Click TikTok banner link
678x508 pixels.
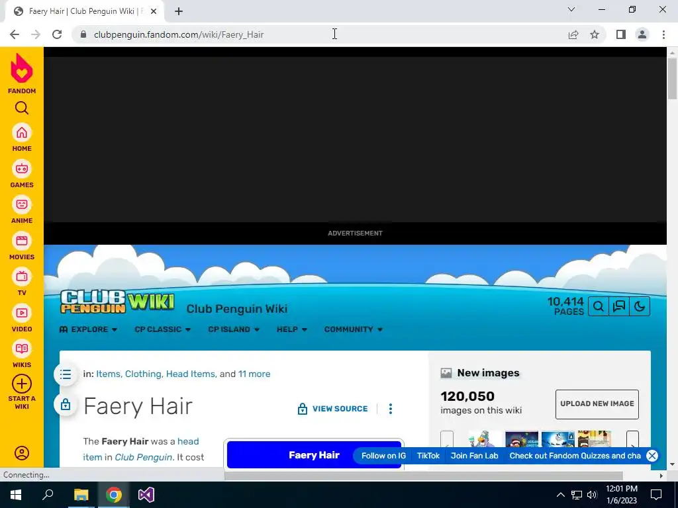428,456
